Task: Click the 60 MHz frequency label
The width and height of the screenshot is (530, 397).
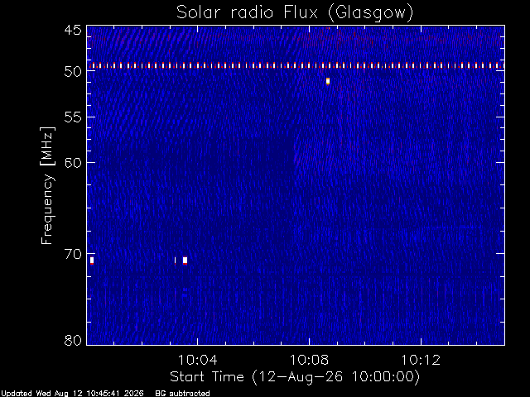Action: tap(73, 162)
